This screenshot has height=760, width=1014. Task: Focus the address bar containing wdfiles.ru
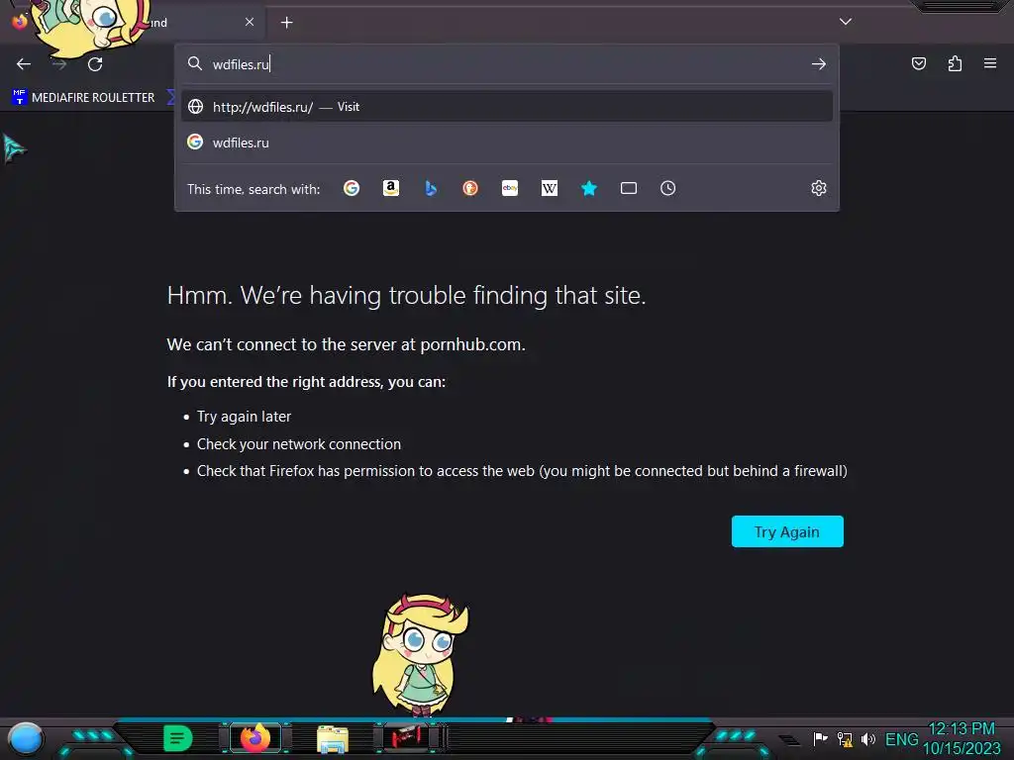pyautogui.click(x=507, y=64)
